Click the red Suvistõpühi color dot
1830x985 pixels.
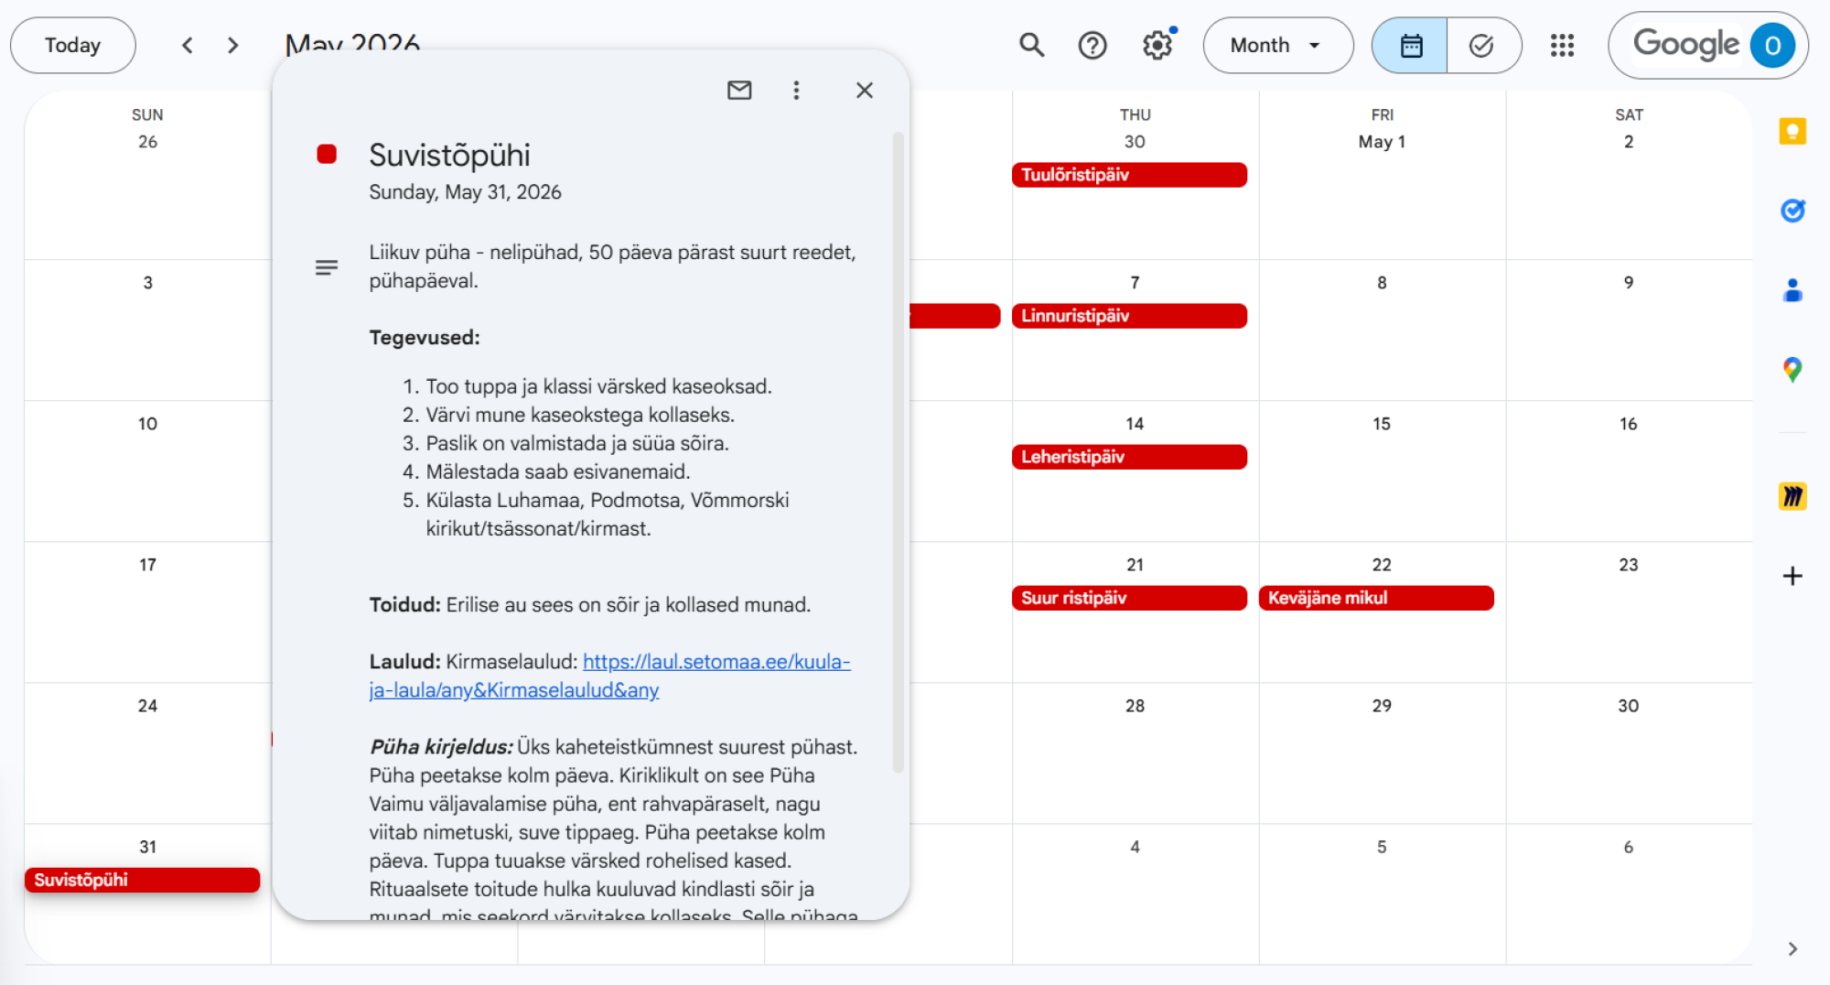pos(327,155)
